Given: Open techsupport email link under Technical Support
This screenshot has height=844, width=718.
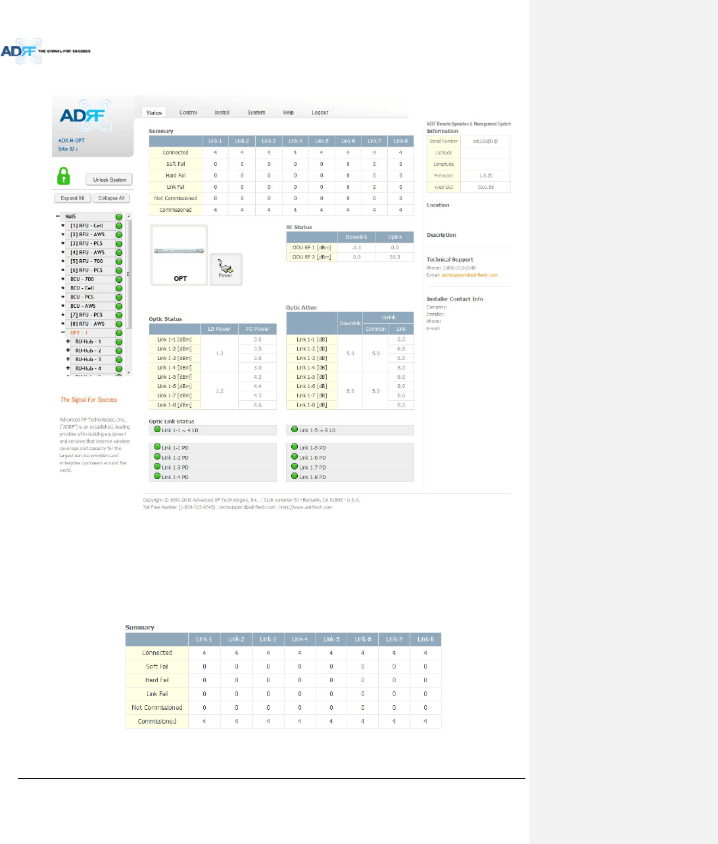Looking at the screenshot, I should tap(469, 275).
